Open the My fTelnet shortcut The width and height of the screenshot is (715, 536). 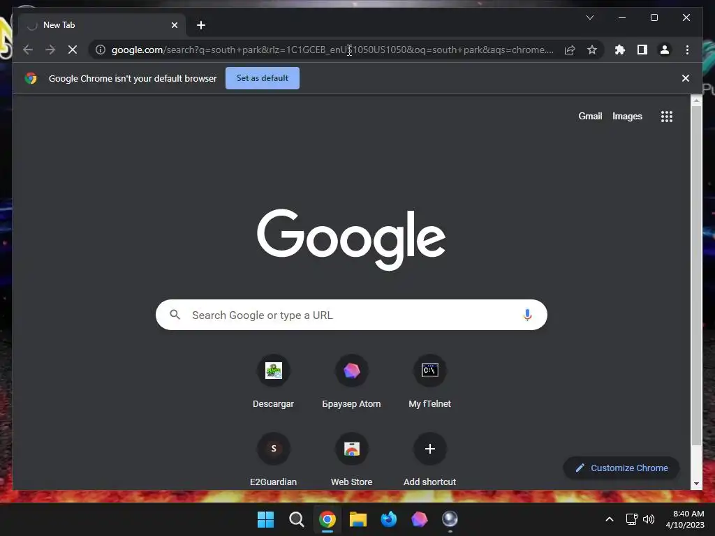click(x=429, y=382)
